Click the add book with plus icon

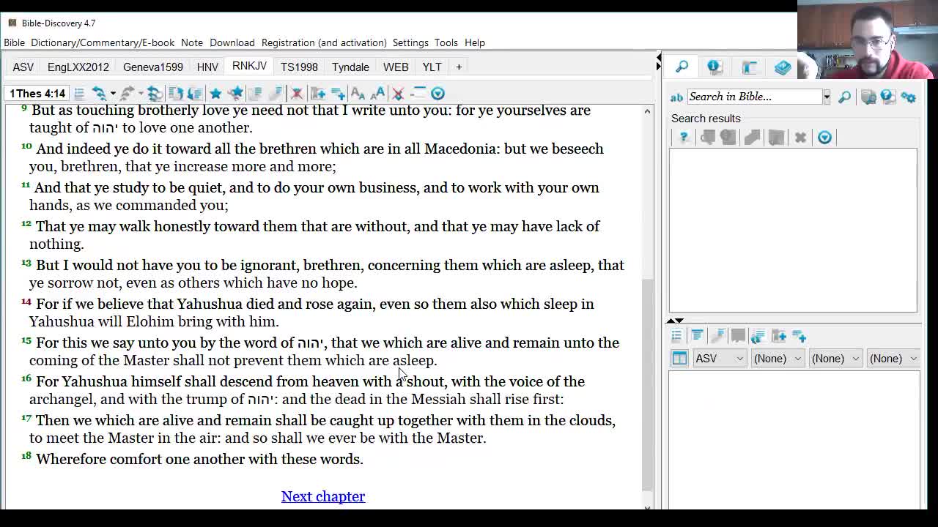(x=317, y=94)
